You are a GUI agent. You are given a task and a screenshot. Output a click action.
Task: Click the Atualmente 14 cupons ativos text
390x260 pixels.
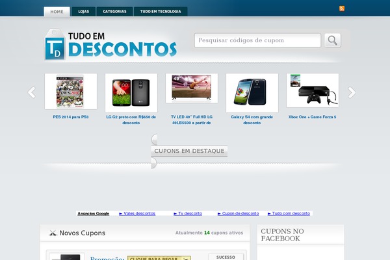209,233
